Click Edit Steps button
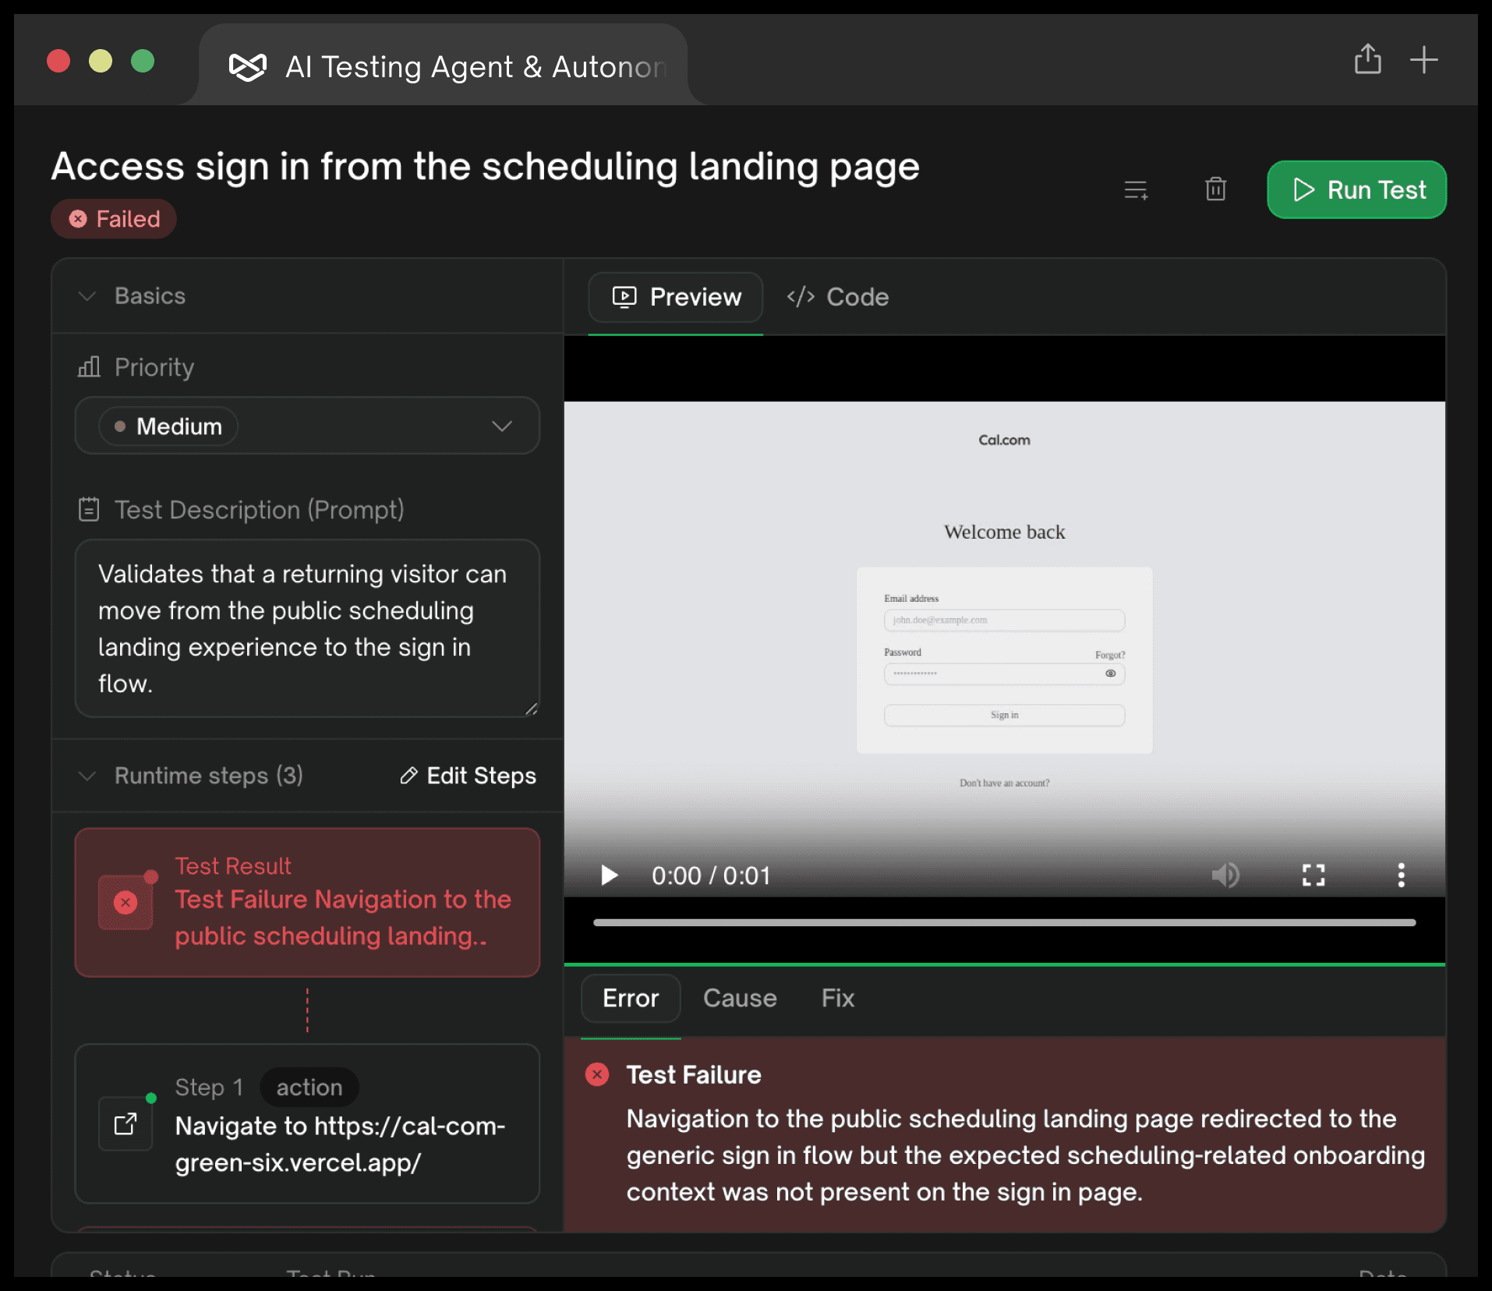 [468, 776]
